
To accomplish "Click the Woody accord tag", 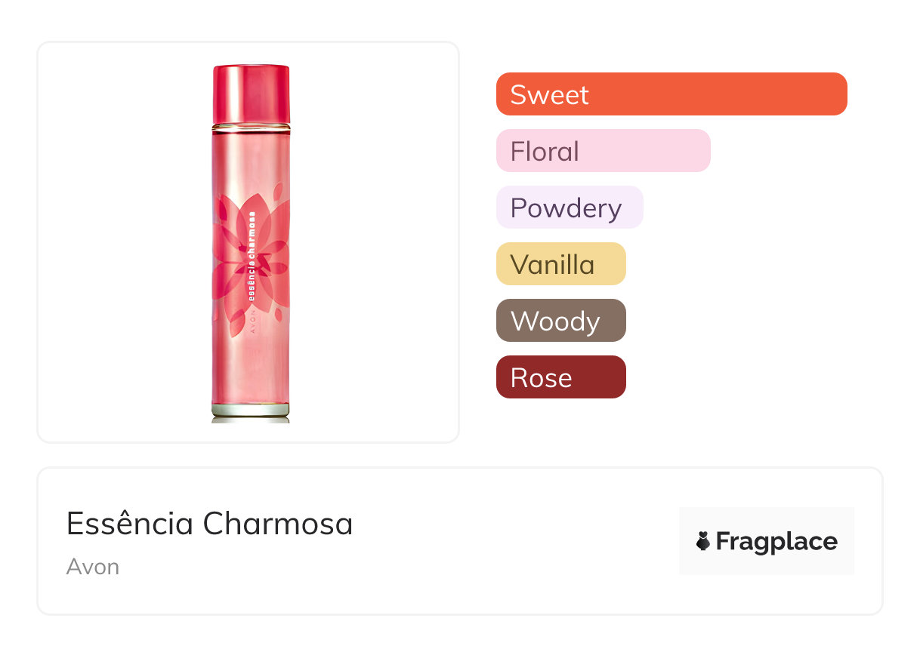I will (x=560, y=321).
